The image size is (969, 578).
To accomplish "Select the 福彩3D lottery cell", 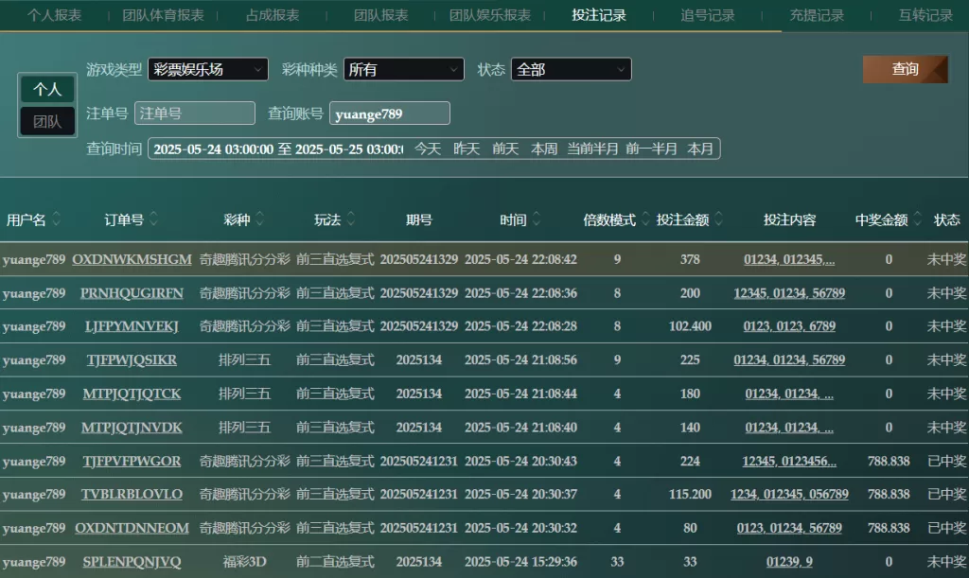I will pos(244,562).
